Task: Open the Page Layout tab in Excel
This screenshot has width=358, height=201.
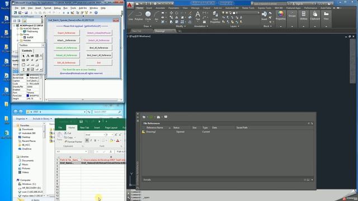Action: pyautogui.click(x=111, y=128)
